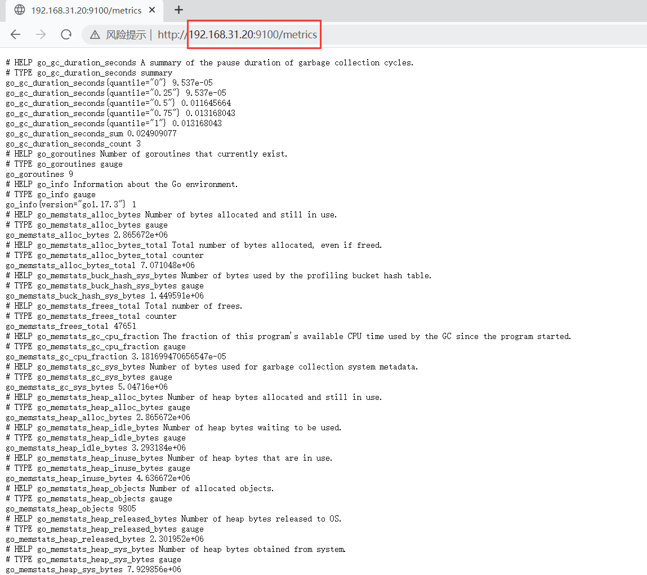
Task: Close the 192.168.31.20:9100/metrics tab
Action: pos(152,10)
